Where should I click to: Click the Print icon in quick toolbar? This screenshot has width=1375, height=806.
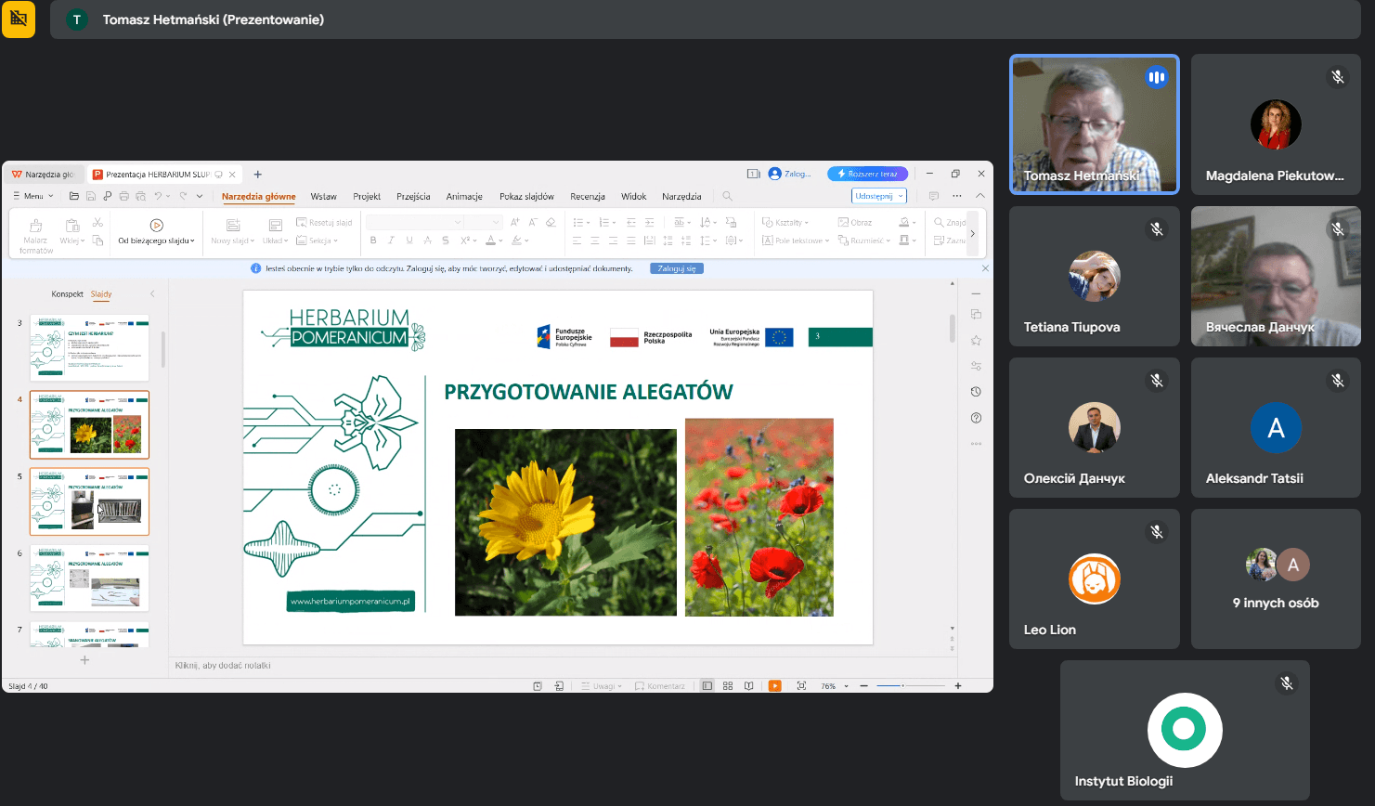click(x=124, y=196)
